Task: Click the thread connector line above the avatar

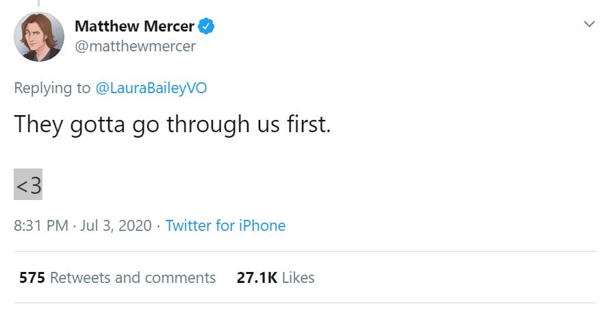Action: (x=38, y=3)
